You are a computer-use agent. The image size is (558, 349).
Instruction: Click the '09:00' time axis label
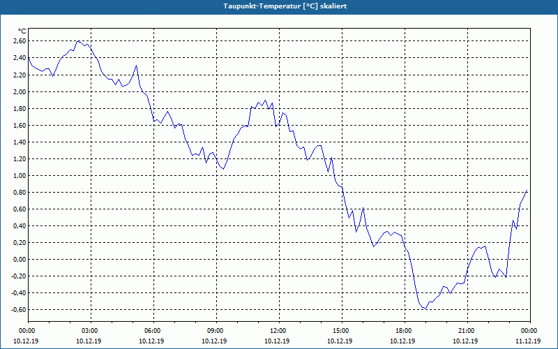(x=216, y=331)
